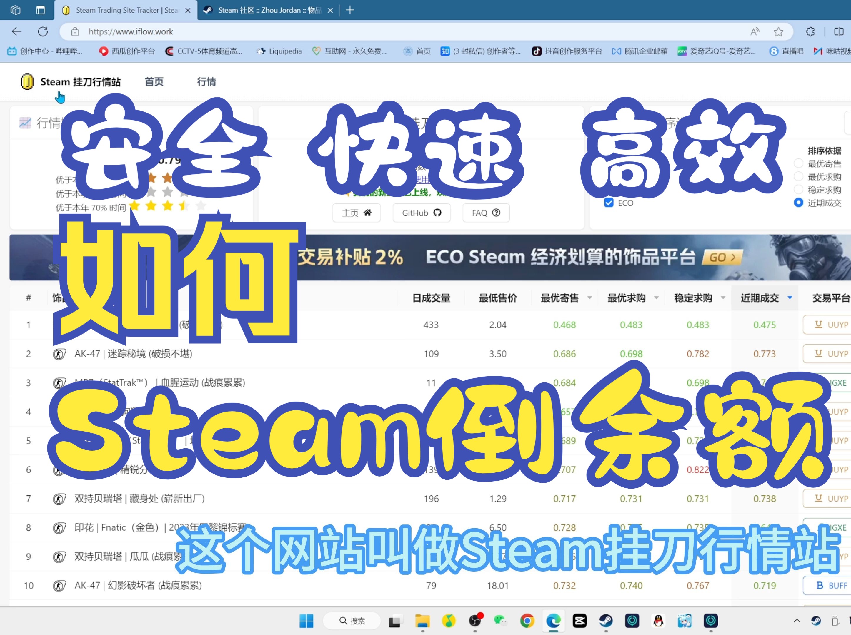Screen dimensions: 851x635
Task: Click 稳定求购 value 0.782 in row 2
Action: tap(697, 354)
